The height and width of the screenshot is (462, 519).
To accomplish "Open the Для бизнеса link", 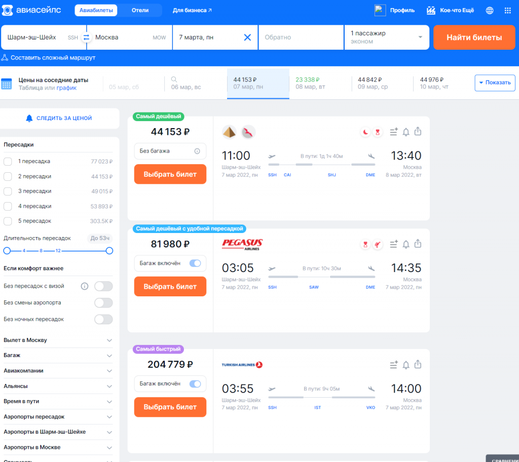I will (192, 10).
